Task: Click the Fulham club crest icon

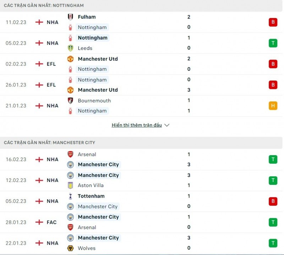Action: pos(70,17)
